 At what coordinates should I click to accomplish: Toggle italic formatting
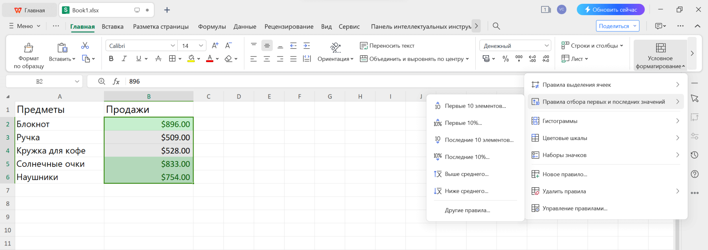[x=124, y=59]
